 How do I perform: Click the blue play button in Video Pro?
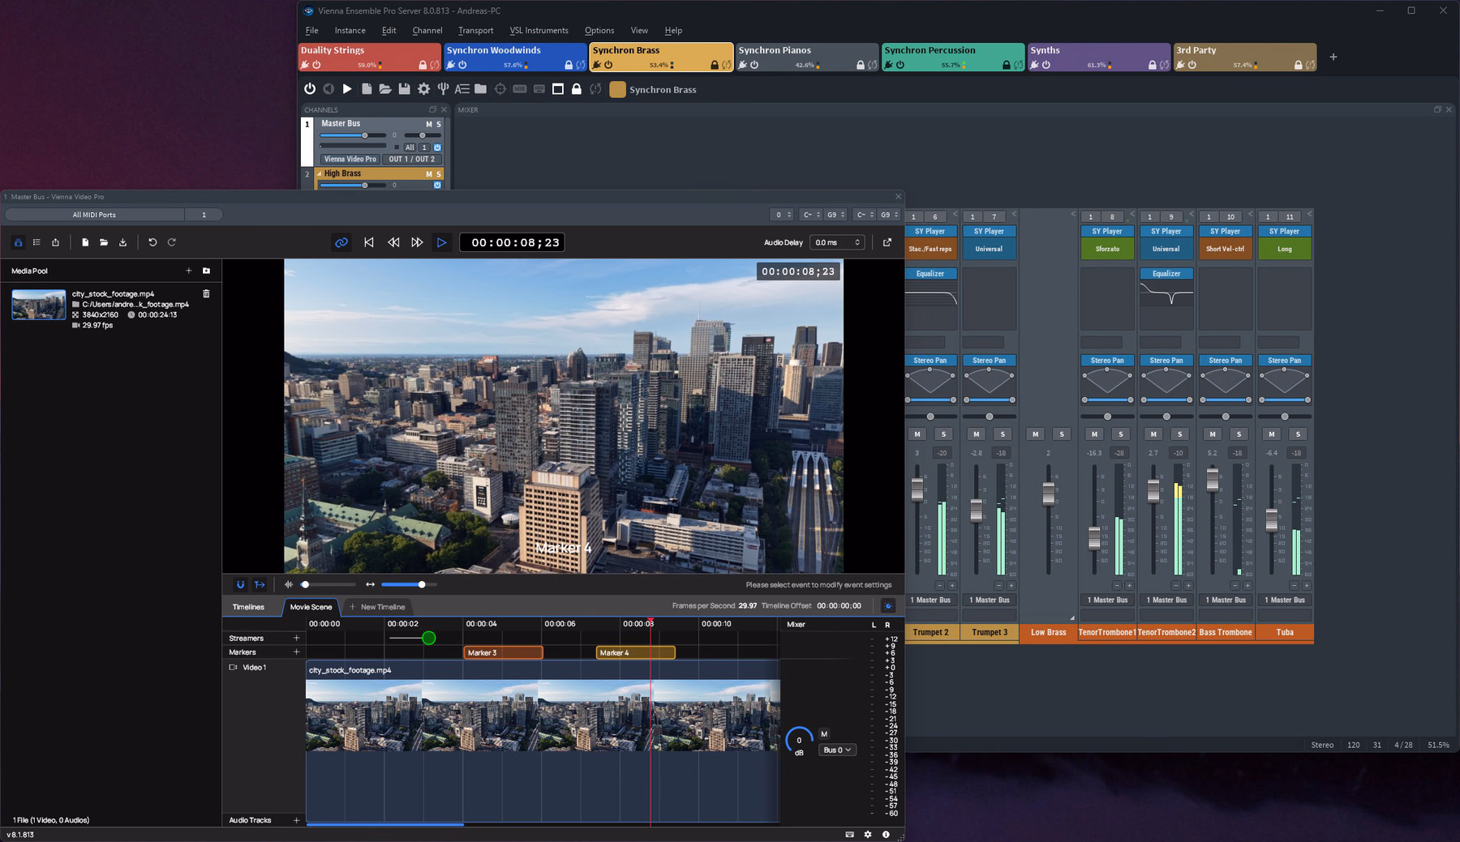point(441,242)
